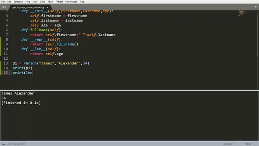Image resolution: width=259 pixels, height=146 pixels.
Task: Open the Project menu
Action: [x=59, y=2]
